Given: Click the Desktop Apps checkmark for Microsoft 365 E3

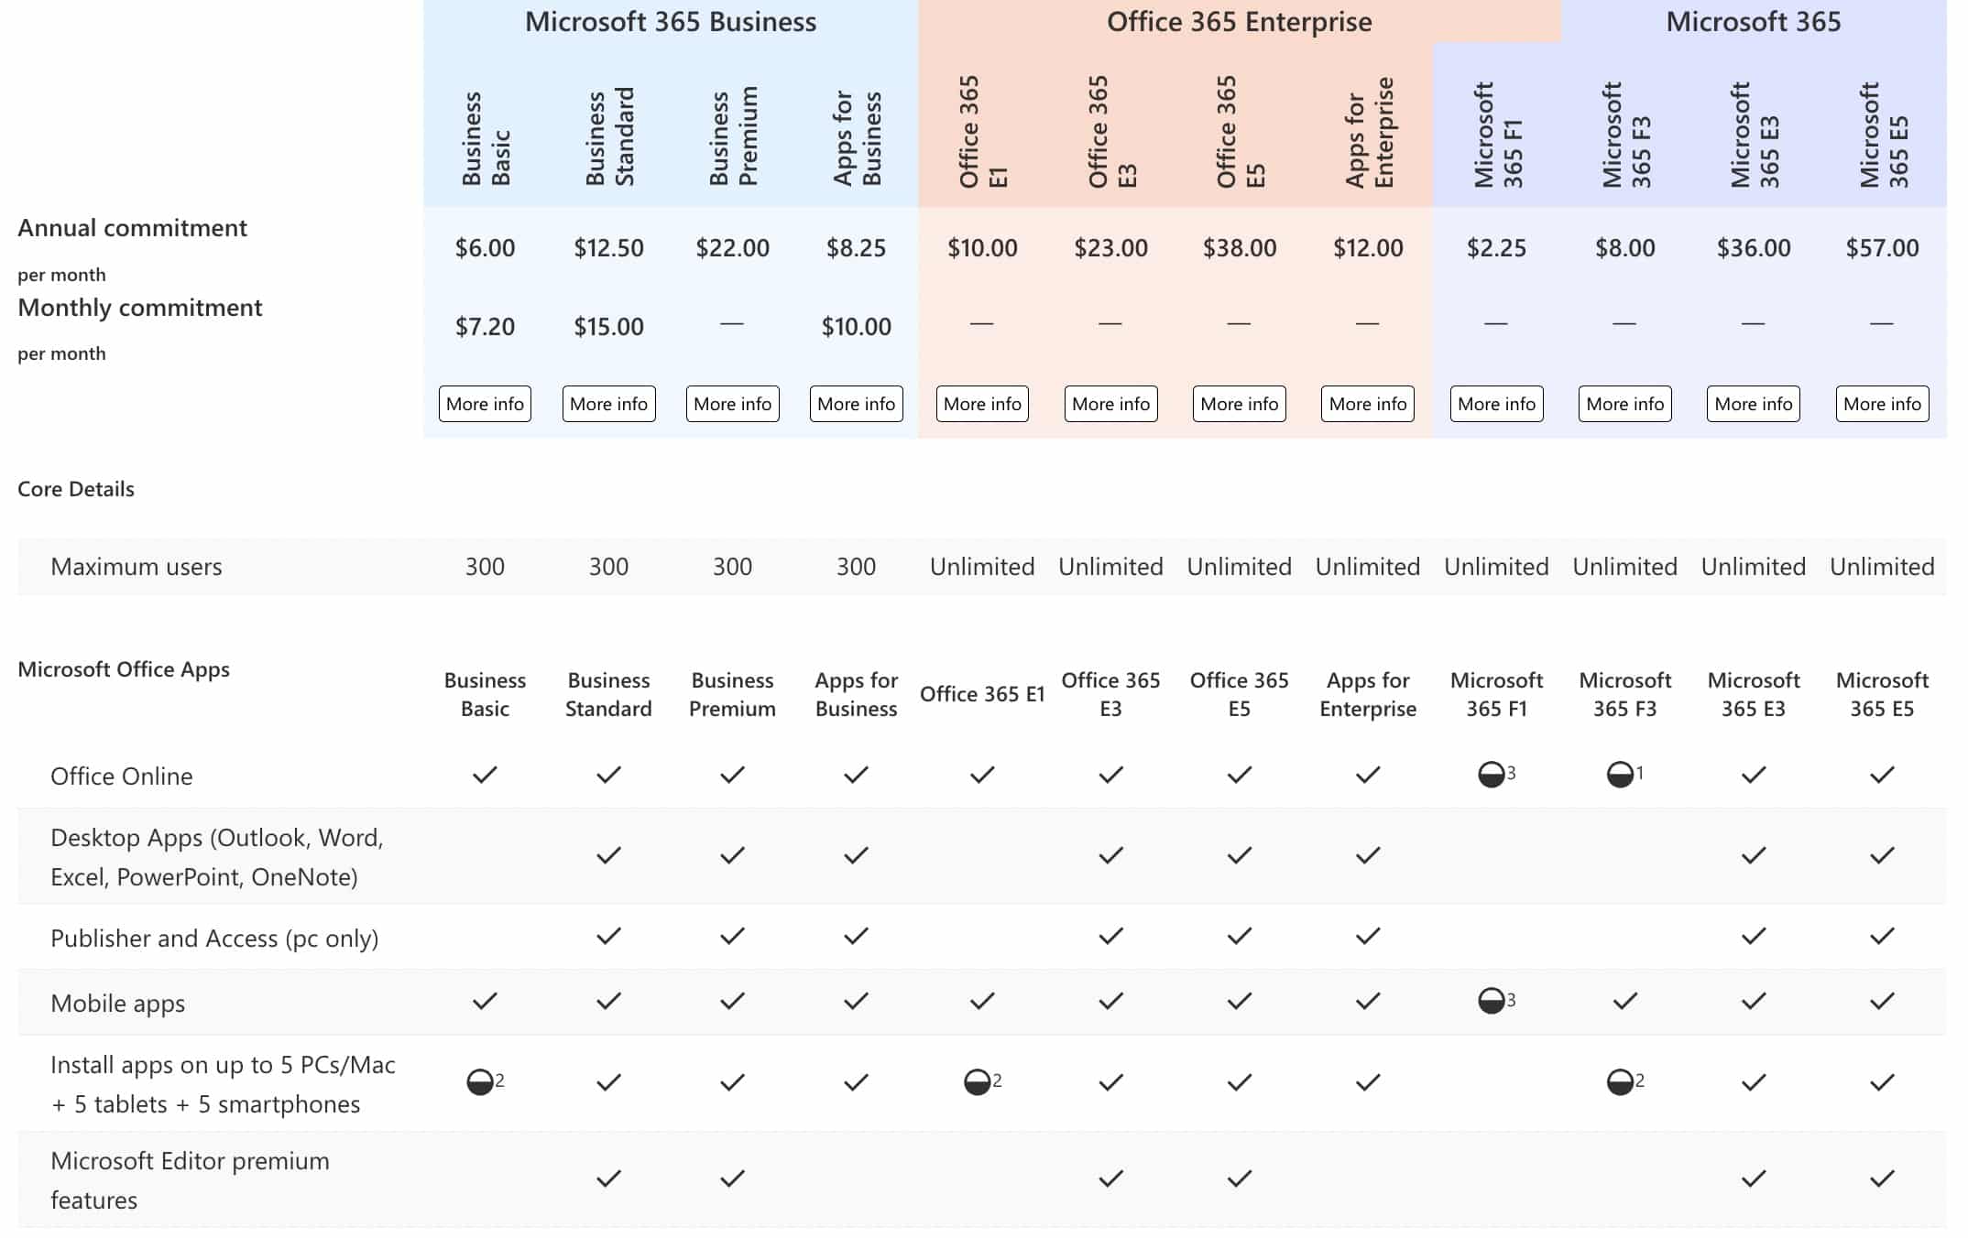Looking at the screenshot, I should tap(1753, 854).
